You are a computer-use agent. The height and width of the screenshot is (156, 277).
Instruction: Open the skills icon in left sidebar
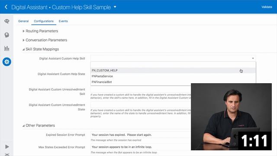7,21
